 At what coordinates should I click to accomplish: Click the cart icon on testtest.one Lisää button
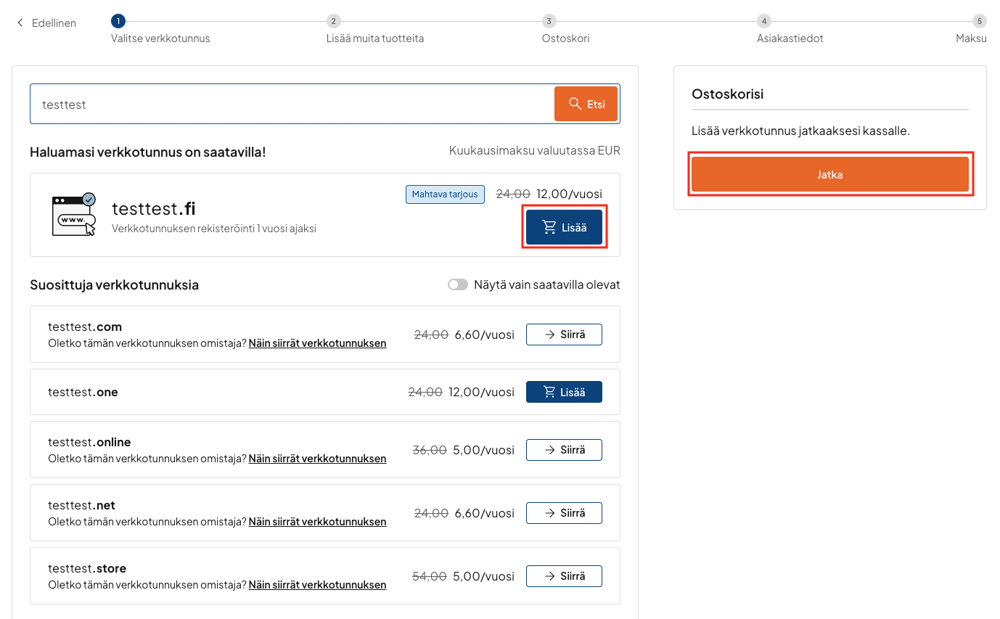[x=548, y=392]
